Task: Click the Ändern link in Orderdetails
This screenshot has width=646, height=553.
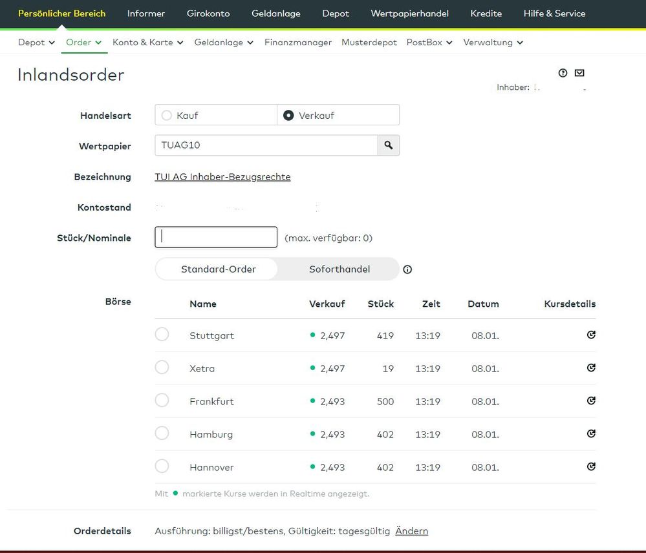Action: coord(411,531)
